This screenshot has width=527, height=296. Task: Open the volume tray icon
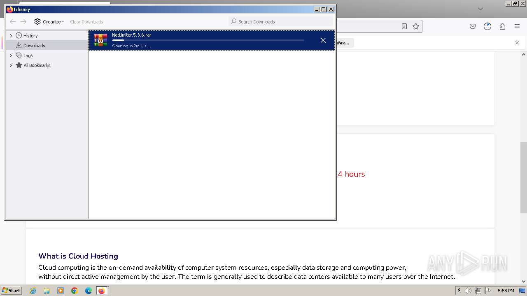(468, 291)
